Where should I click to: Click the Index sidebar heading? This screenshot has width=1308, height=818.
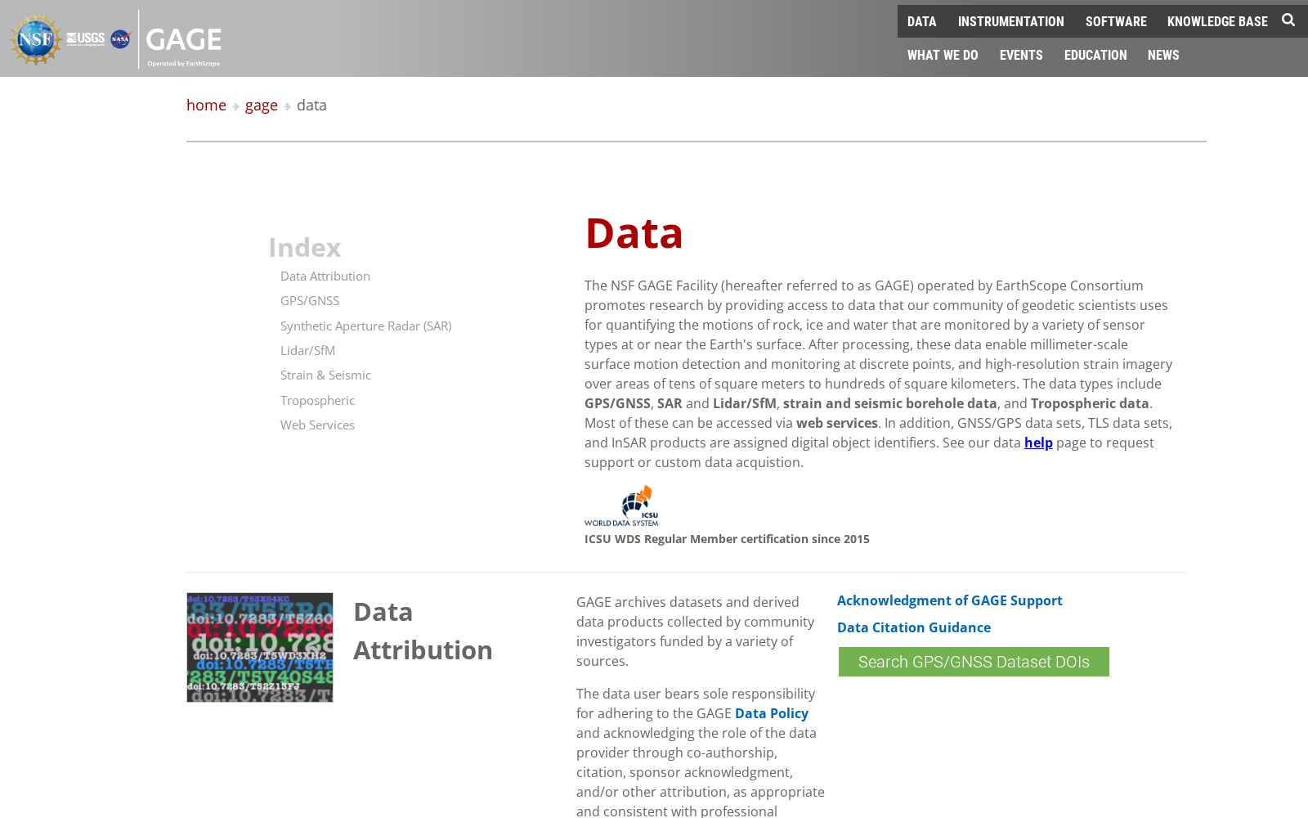305,247
